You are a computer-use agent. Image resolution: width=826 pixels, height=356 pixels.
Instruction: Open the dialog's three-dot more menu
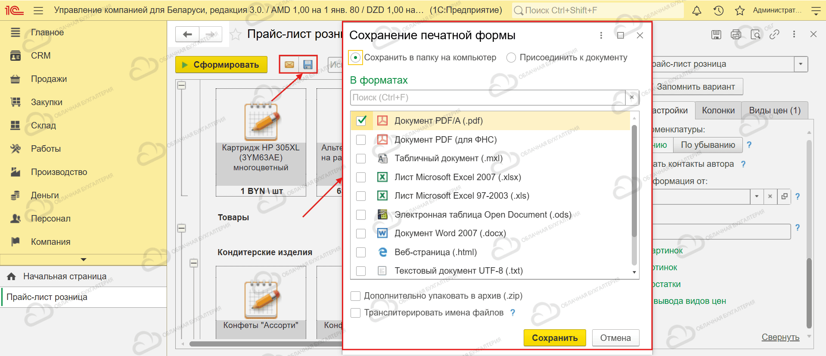point(601,35)
